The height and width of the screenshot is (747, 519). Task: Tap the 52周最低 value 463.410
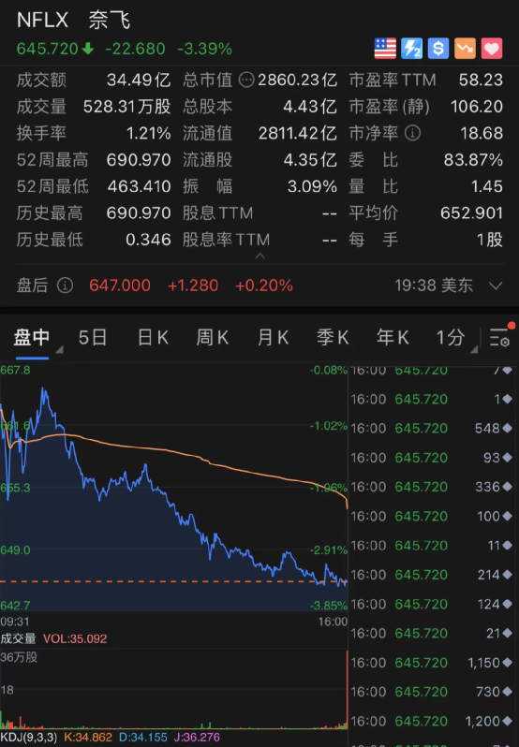point(140,186)
